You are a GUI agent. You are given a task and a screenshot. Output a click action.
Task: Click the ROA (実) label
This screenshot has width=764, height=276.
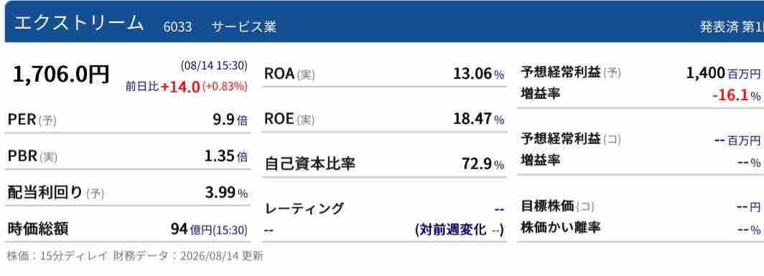pos(289,74)
